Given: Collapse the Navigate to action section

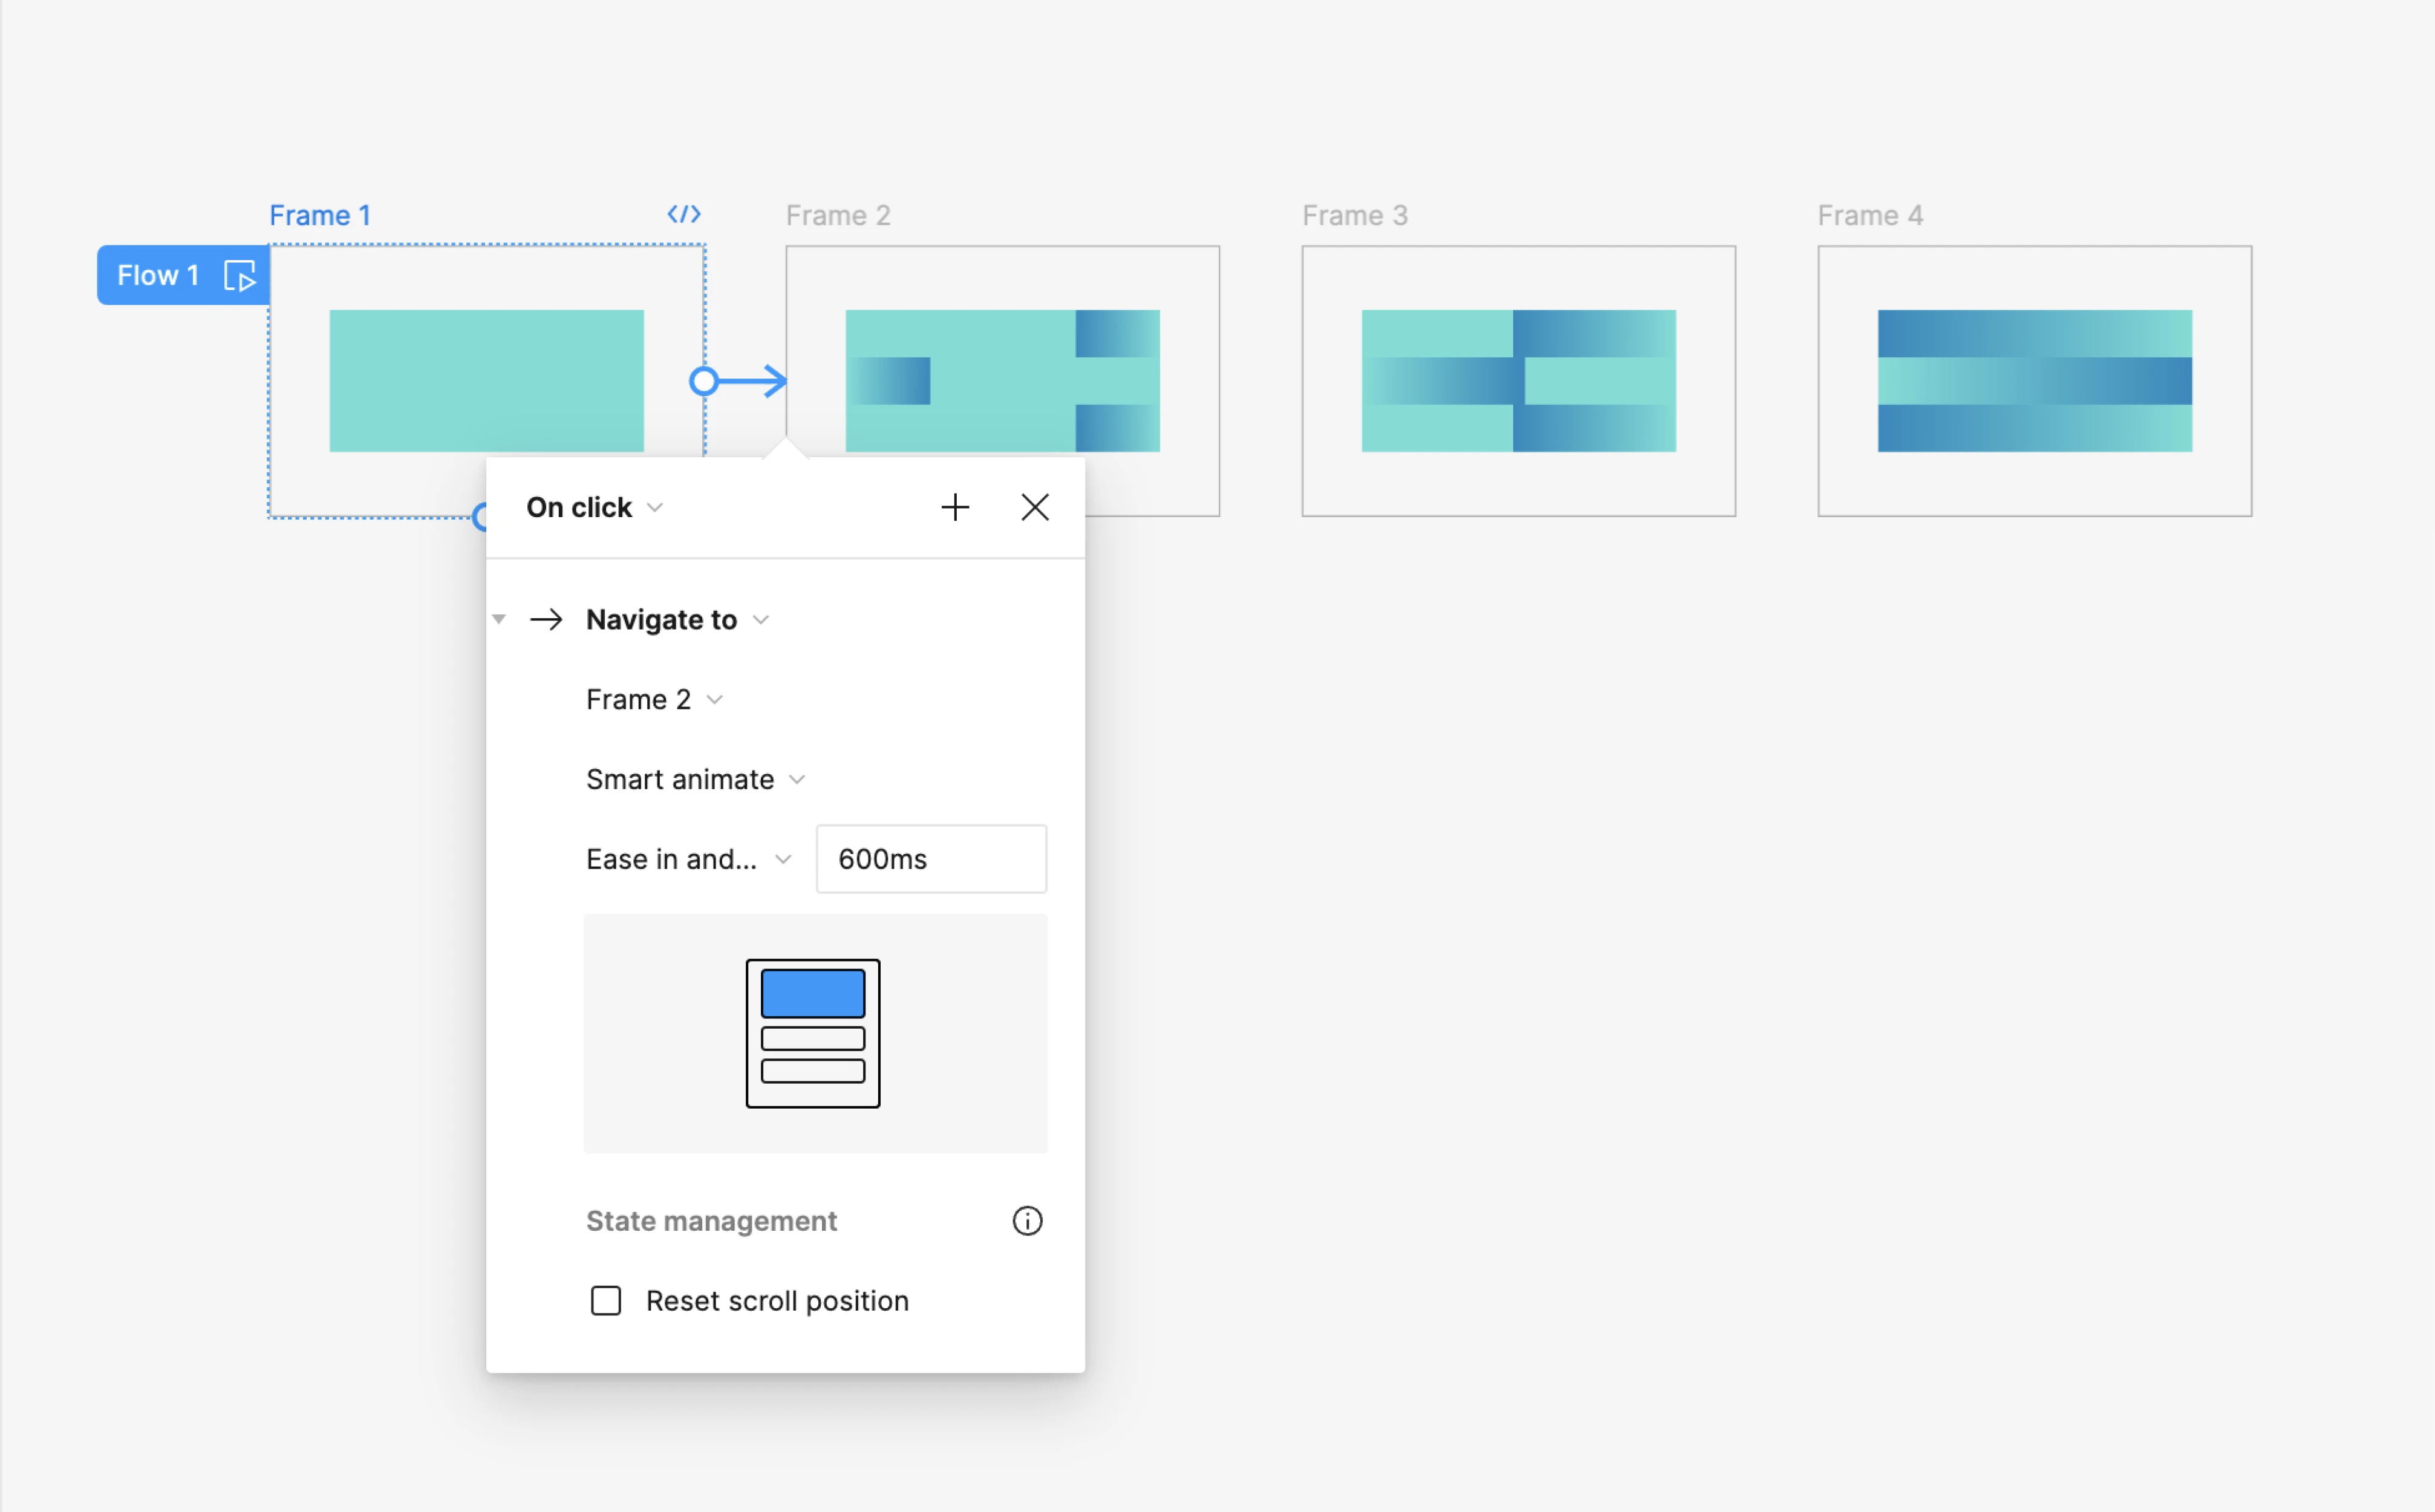Looking at the screenshot, I should [x=499, y=620].
